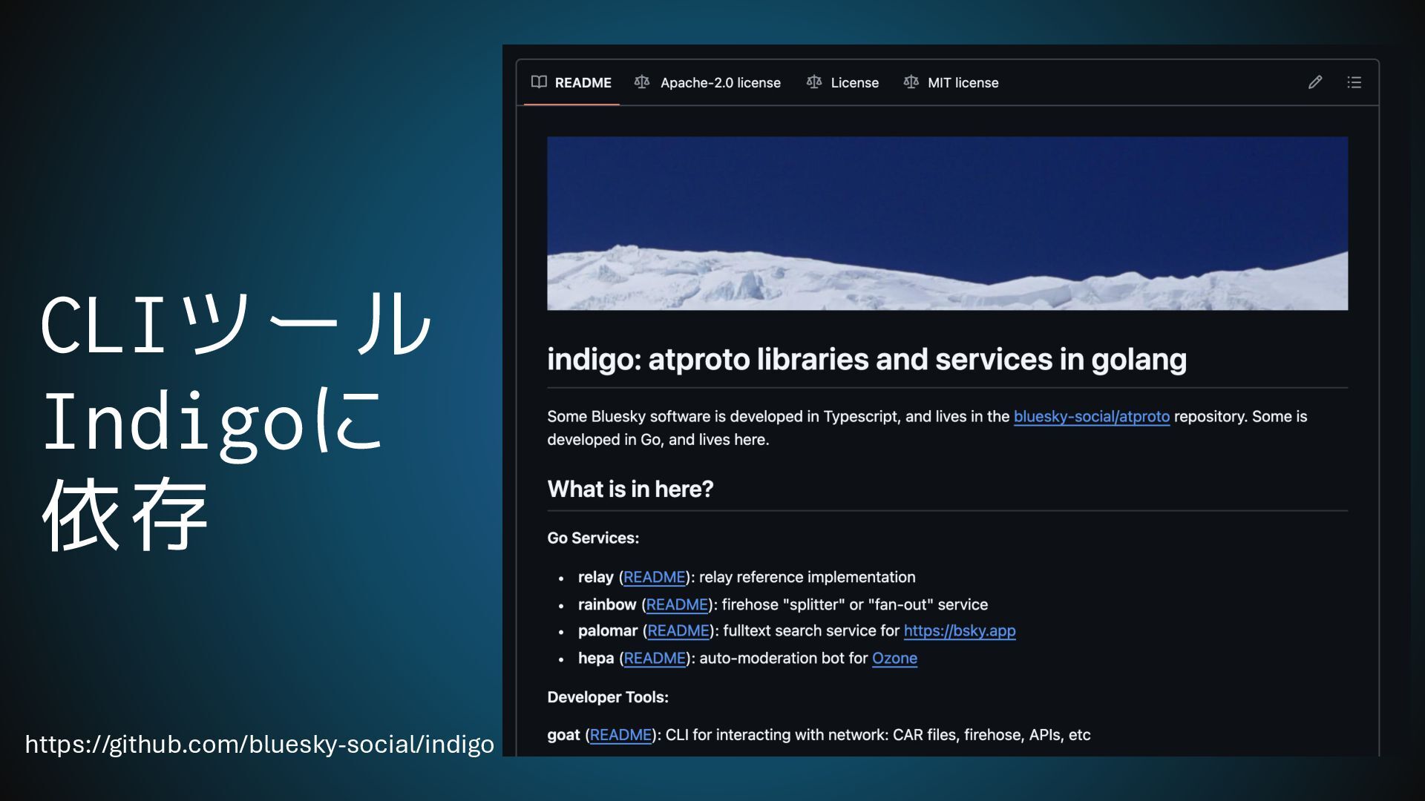
Task: Click the pencil edit README icon
Action: point(1314,82)
